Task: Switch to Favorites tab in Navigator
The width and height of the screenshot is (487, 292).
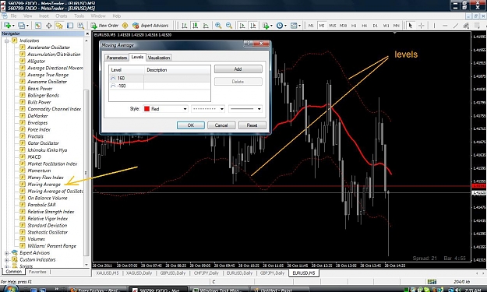Action: click(37, 272)
